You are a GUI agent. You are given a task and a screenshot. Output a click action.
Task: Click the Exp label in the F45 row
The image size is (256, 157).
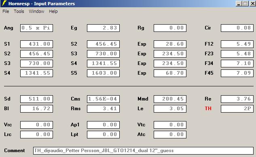pyautogui.click(x=142, y=73)
